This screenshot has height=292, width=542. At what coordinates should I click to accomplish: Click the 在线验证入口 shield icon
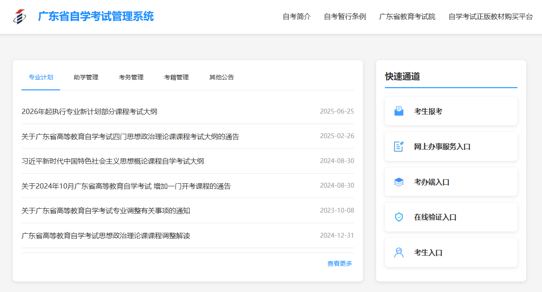point(398,217)
